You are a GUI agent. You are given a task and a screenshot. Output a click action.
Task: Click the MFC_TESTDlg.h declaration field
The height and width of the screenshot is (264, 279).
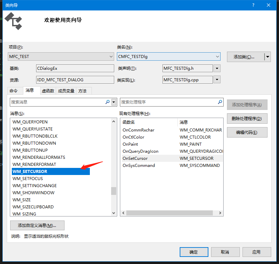pos(187,68)
